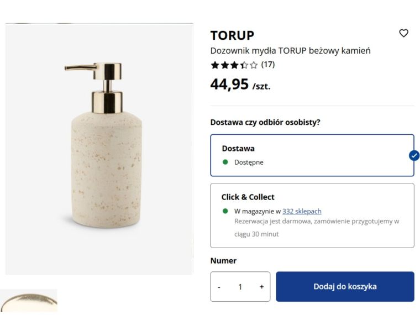Viewport: 420px width, 315px height.
Task: Add TORUP to favorites with heart icon
Action: point(403,33)
